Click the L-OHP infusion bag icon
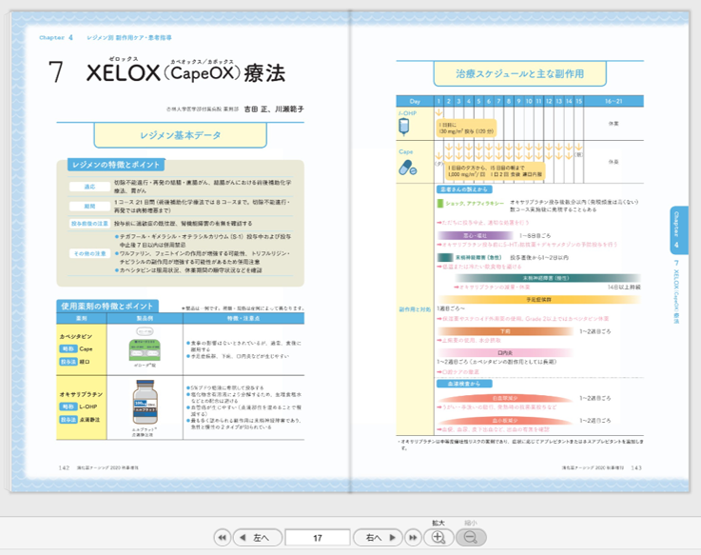 (403, 127)
